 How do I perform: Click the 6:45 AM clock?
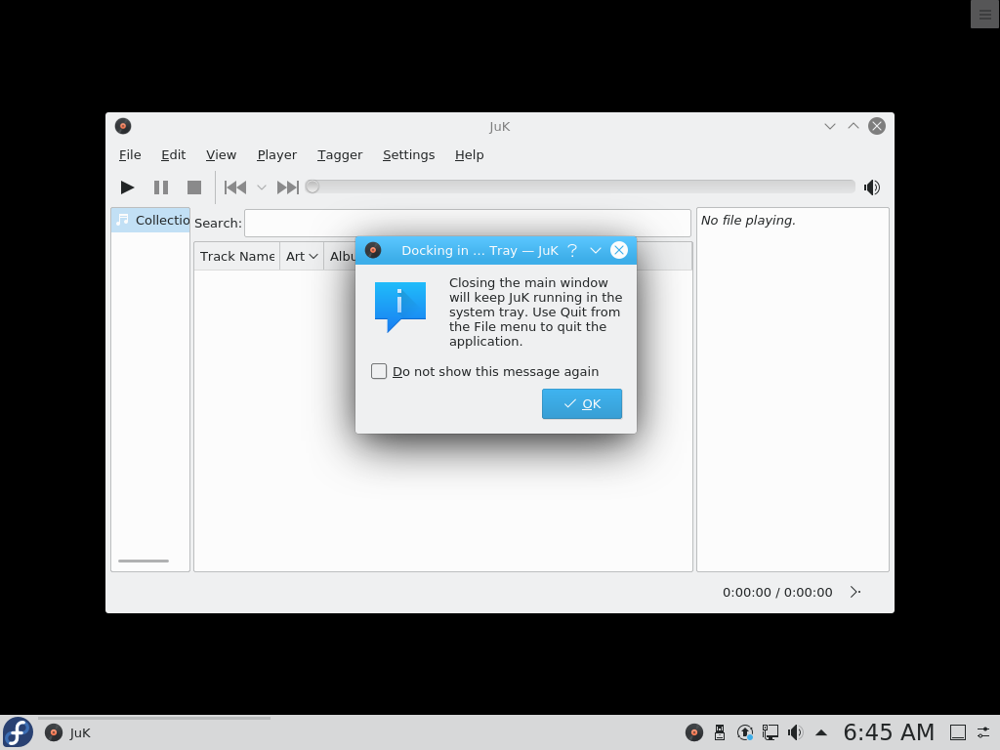889,732
